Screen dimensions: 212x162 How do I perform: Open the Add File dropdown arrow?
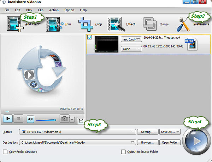39,24
